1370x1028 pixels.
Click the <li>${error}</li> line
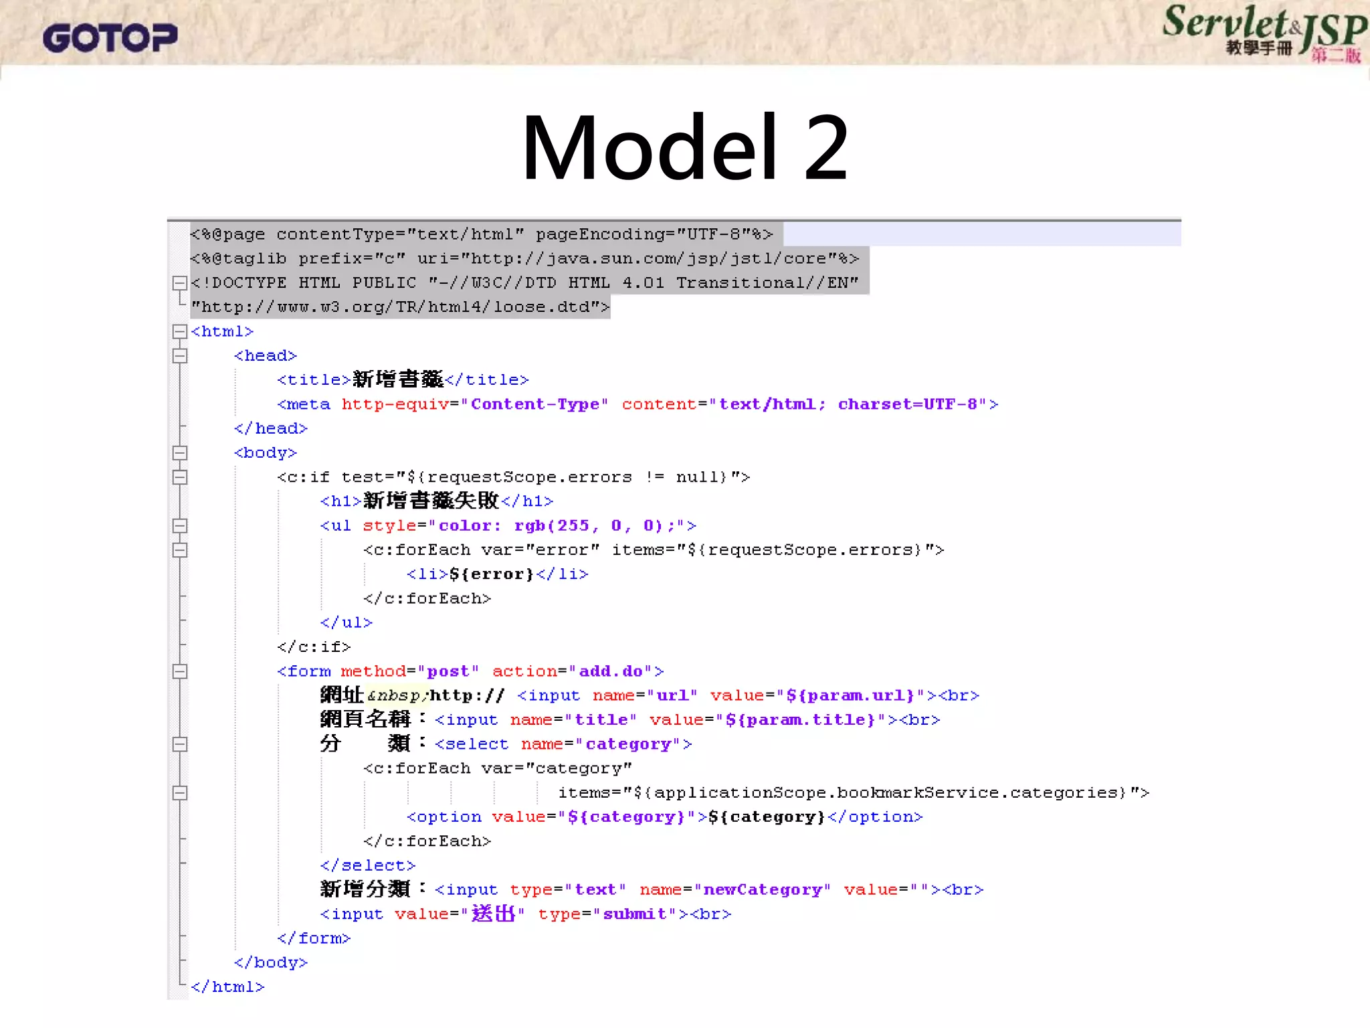coord(498,574)
